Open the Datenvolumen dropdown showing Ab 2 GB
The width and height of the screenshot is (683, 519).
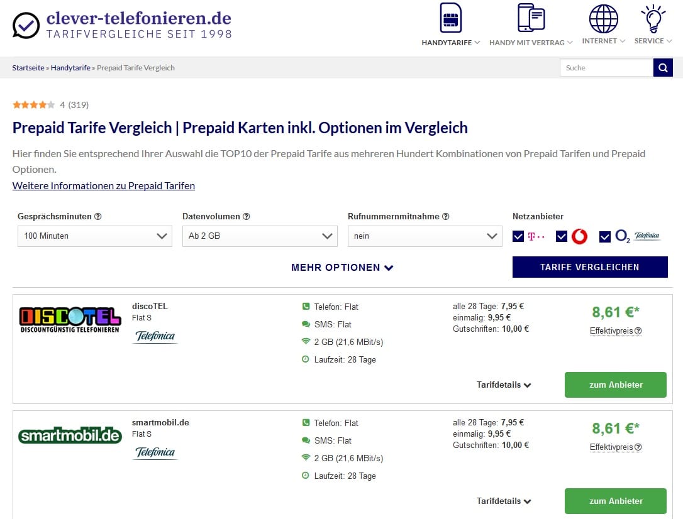click(x=260, y=236)
